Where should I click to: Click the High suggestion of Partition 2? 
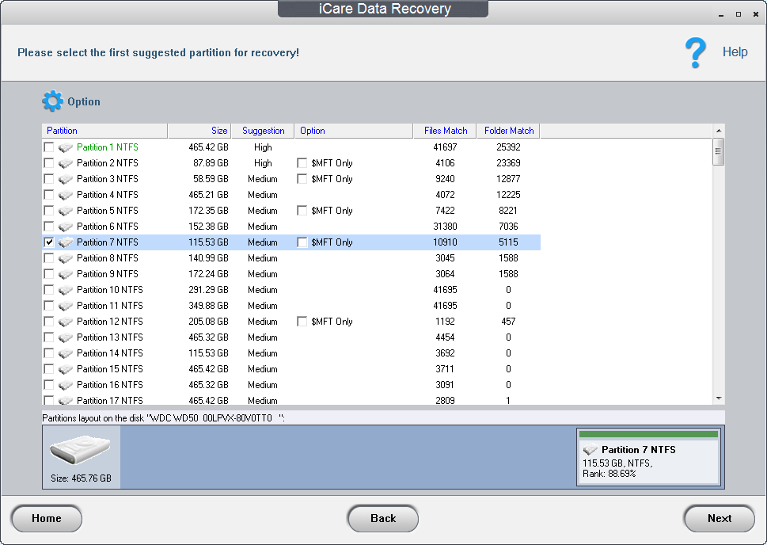point(263,163)
